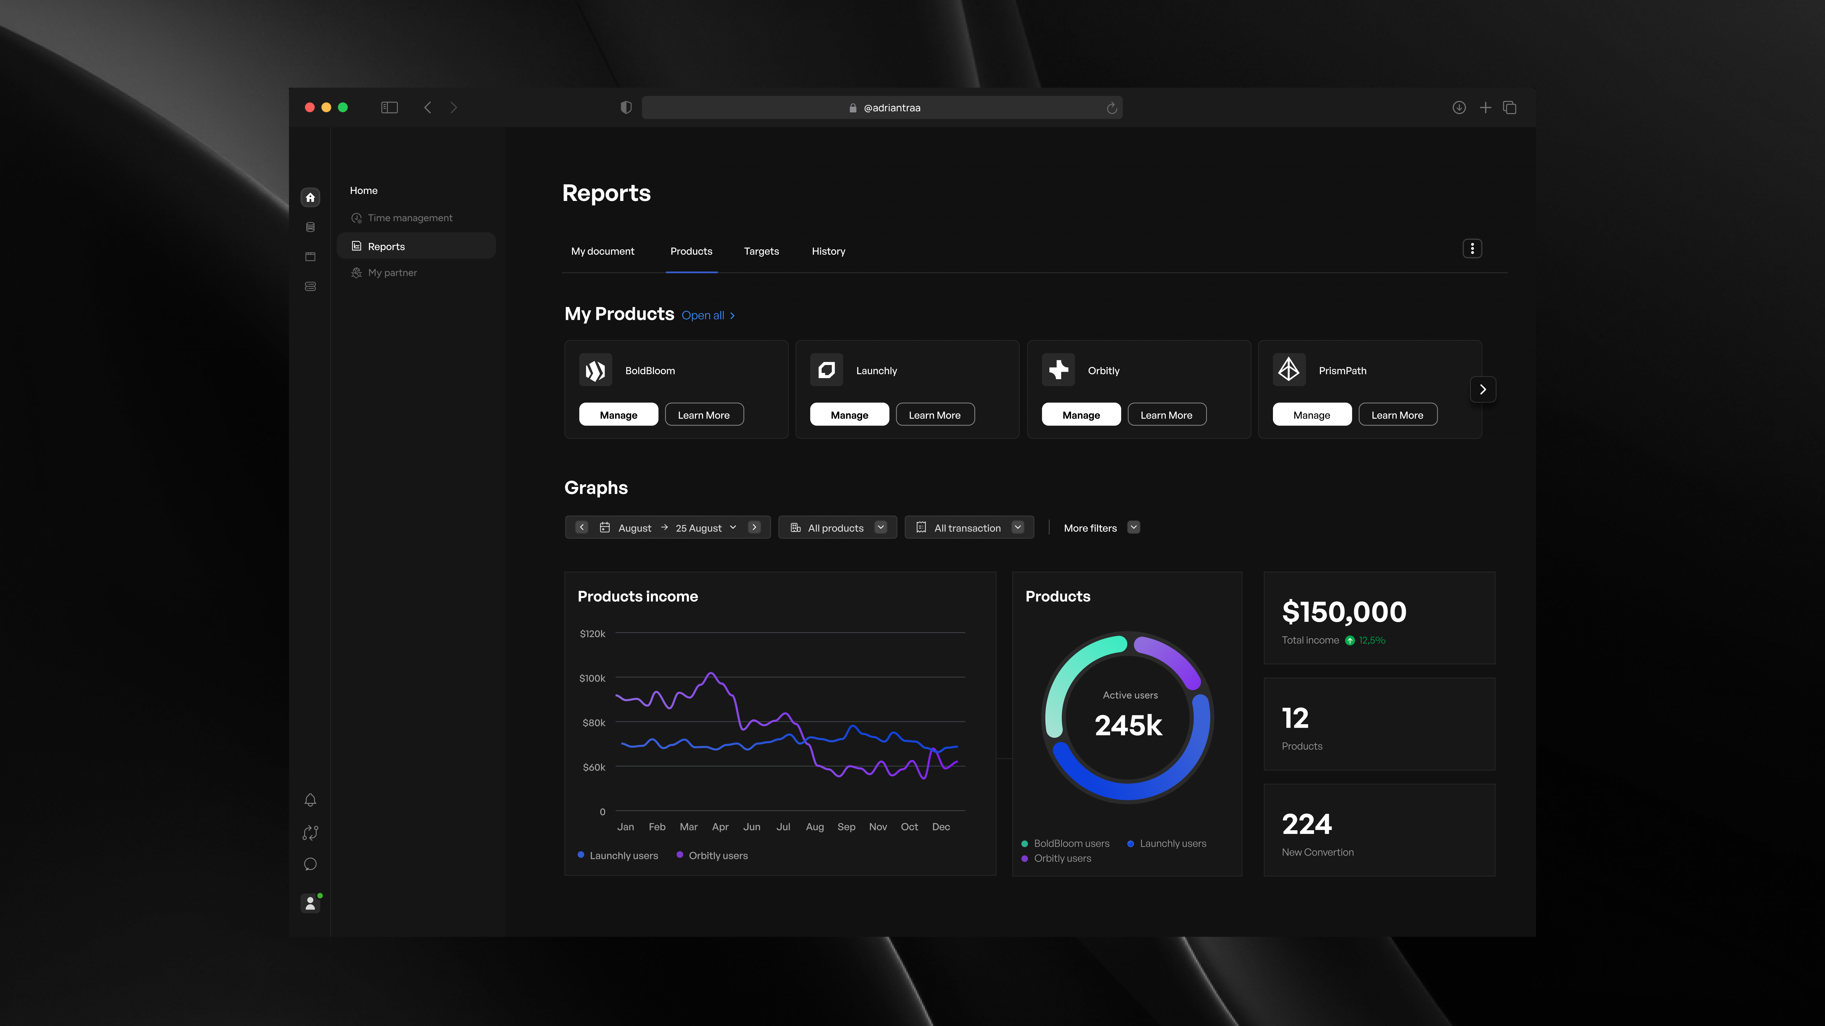Open the chat bubble icon

310,864
